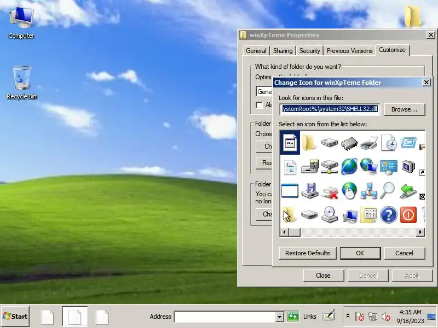The width and height of the screenshot is (438, 328).
Task: Select the programs grid folder icon
Action: coord(368,215)
